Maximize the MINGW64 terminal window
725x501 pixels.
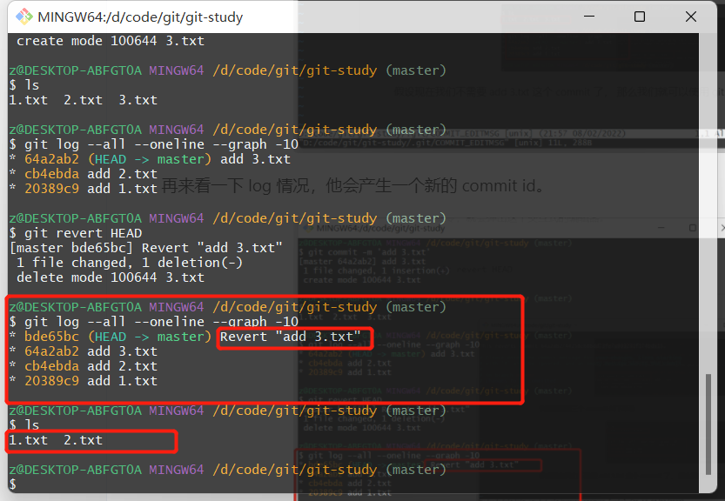click(640, 17)
